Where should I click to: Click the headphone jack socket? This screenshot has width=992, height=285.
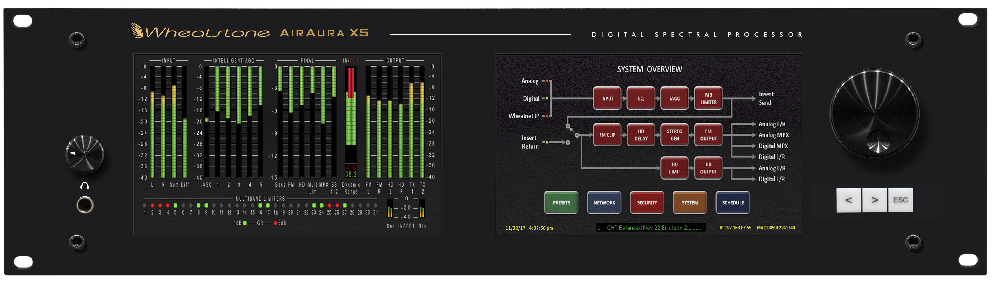click(85, 205)
